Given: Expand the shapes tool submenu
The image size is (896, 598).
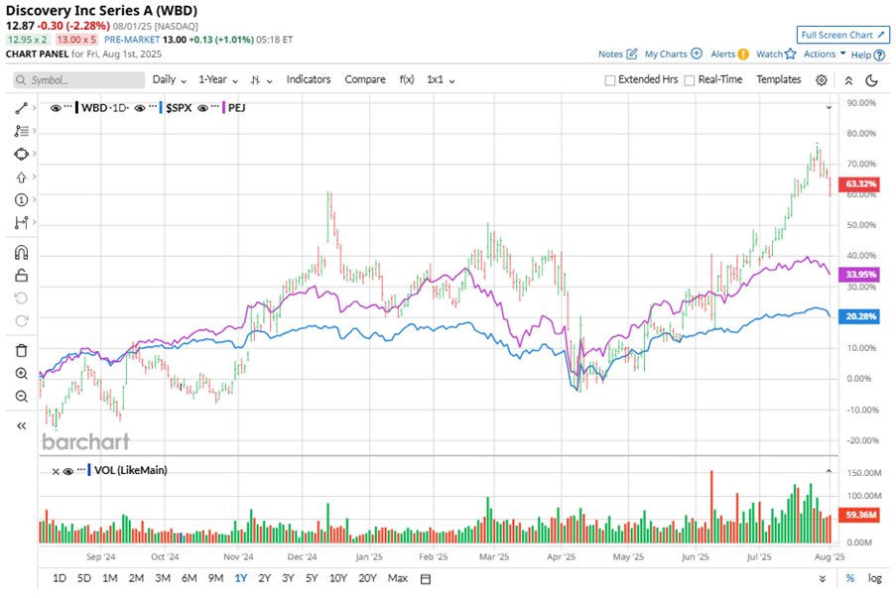Looking at the screenshot, I should [35, 153].
